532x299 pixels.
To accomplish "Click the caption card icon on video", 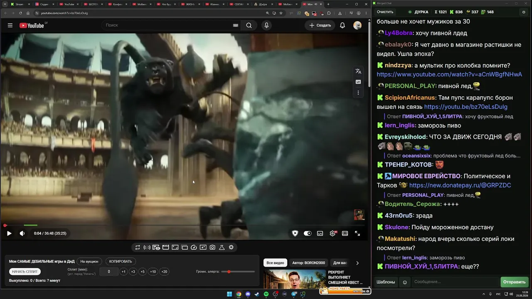I will point(358,82).
